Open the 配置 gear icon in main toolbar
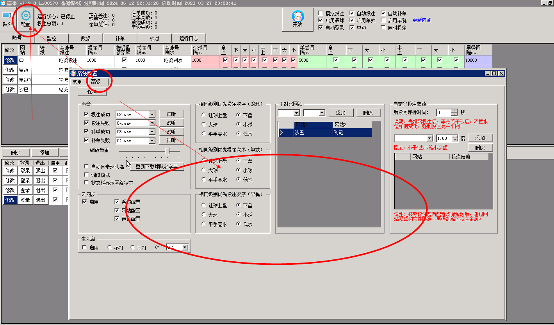Screen dimensions: 554x325 pyautogui.click(x=25, y=19)
